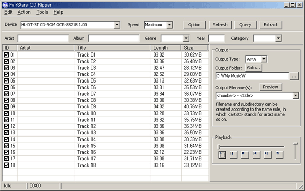Eject the CD using the eject button

pos(279,155)
